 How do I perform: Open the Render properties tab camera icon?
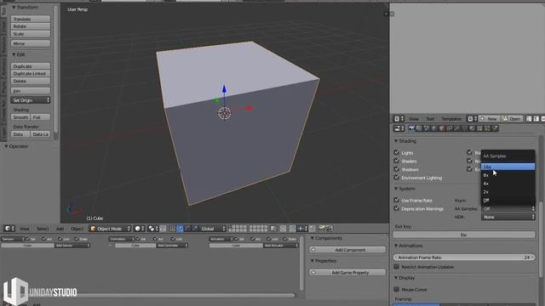pyautogui.click(x=411, y=128)
